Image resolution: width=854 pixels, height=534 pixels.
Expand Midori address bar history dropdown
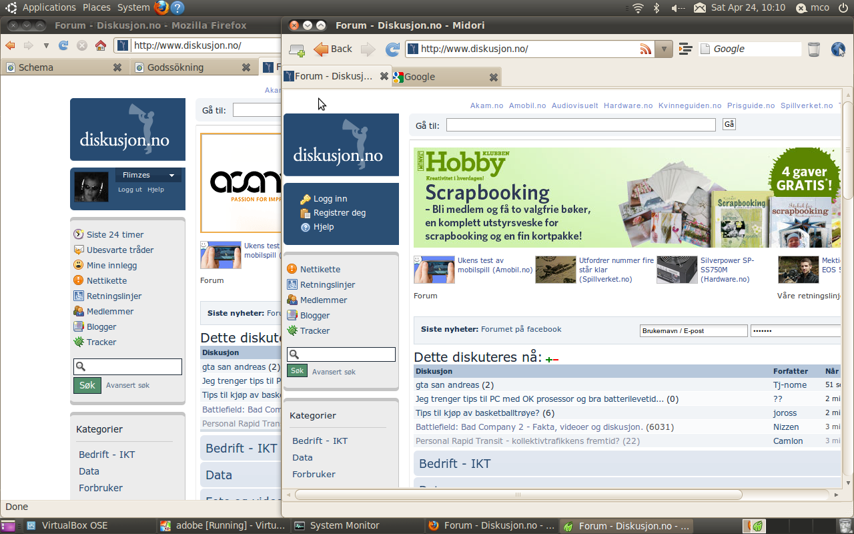[x=663, y=49]
